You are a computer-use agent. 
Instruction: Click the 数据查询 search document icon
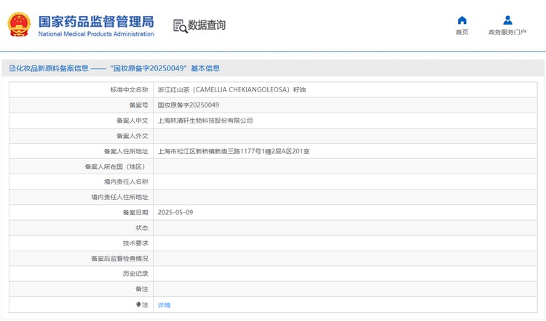click(x=181, y=26)
